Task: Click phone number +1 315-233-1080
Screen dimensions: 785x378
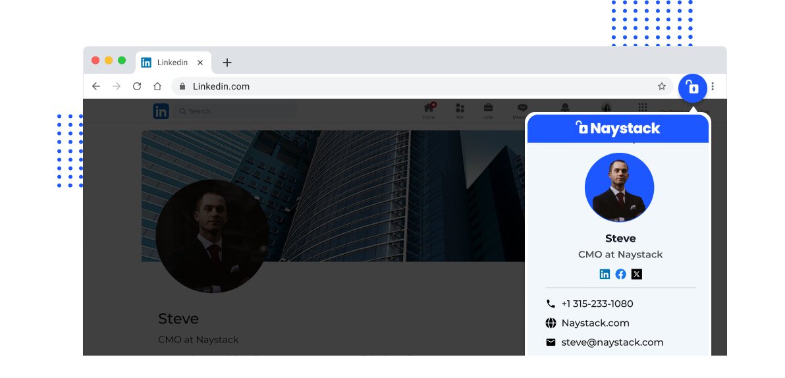Action: pyautogui.click(x=597, y=304)
